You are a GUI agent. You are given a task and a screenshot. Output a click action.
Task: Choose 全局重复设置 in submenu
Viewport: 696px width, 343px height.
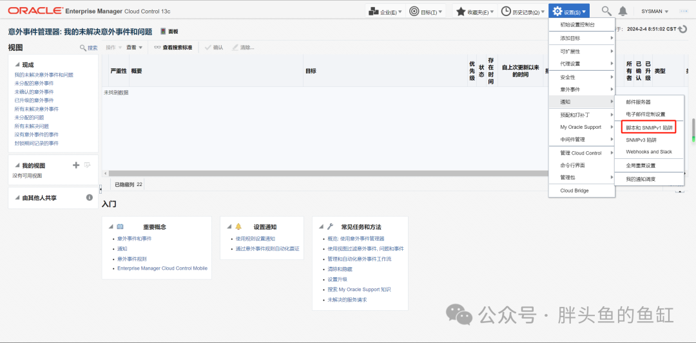[x=649, y=165]
